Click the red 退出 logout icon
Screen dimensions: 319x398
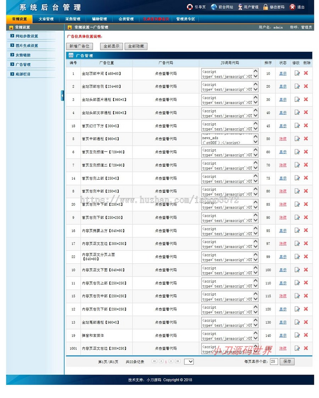pos(292,7)
